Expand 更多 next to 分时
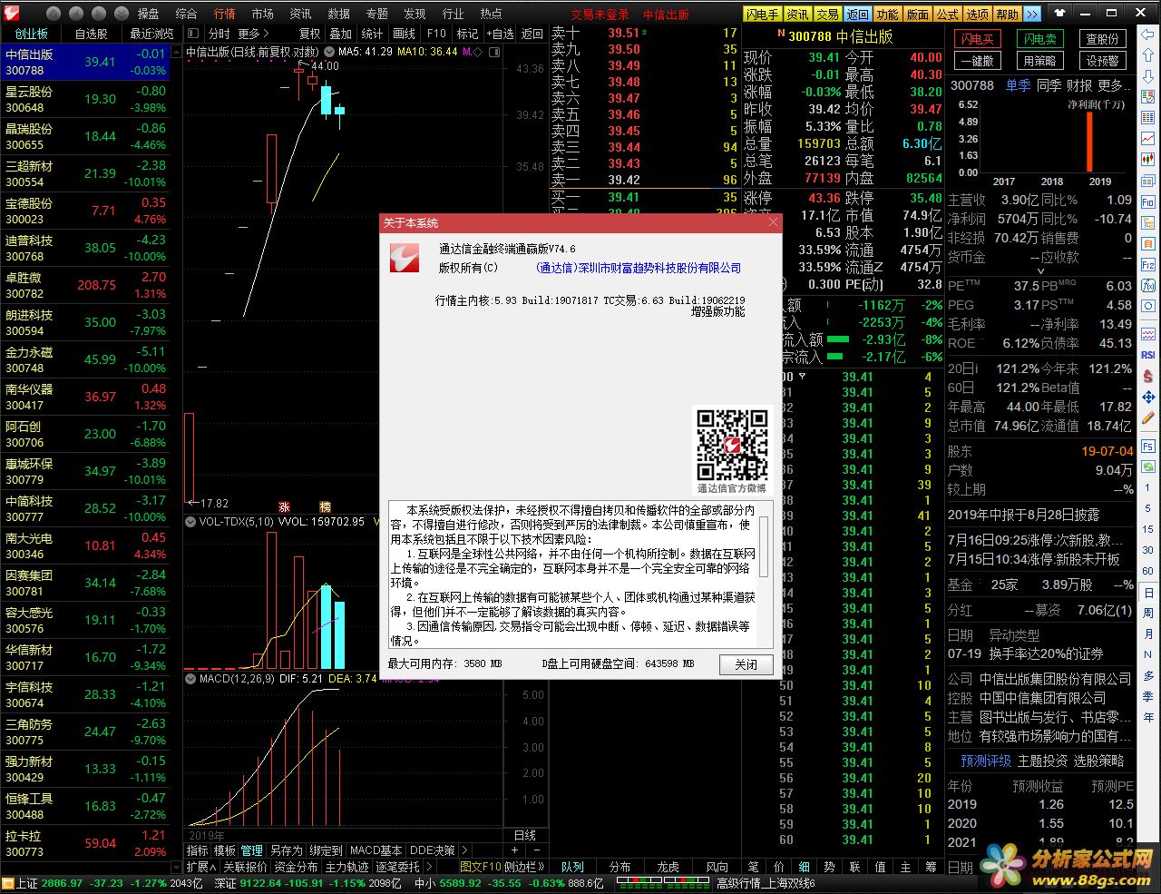The height and width of the screenshot is (894, 1161). tap(253, 34)
